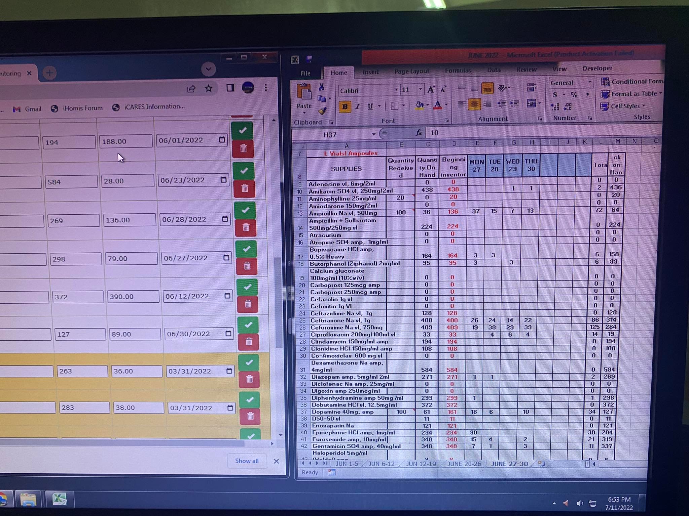This screenshot has width=689, height=516.
Task: Click the Increase Font Size icon
Action: pyautogui.click(x=431, y=90)
